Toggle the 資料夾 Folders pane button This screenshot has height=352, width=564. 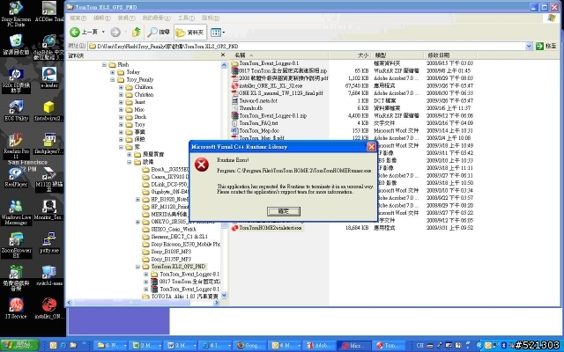coord(190,33)
